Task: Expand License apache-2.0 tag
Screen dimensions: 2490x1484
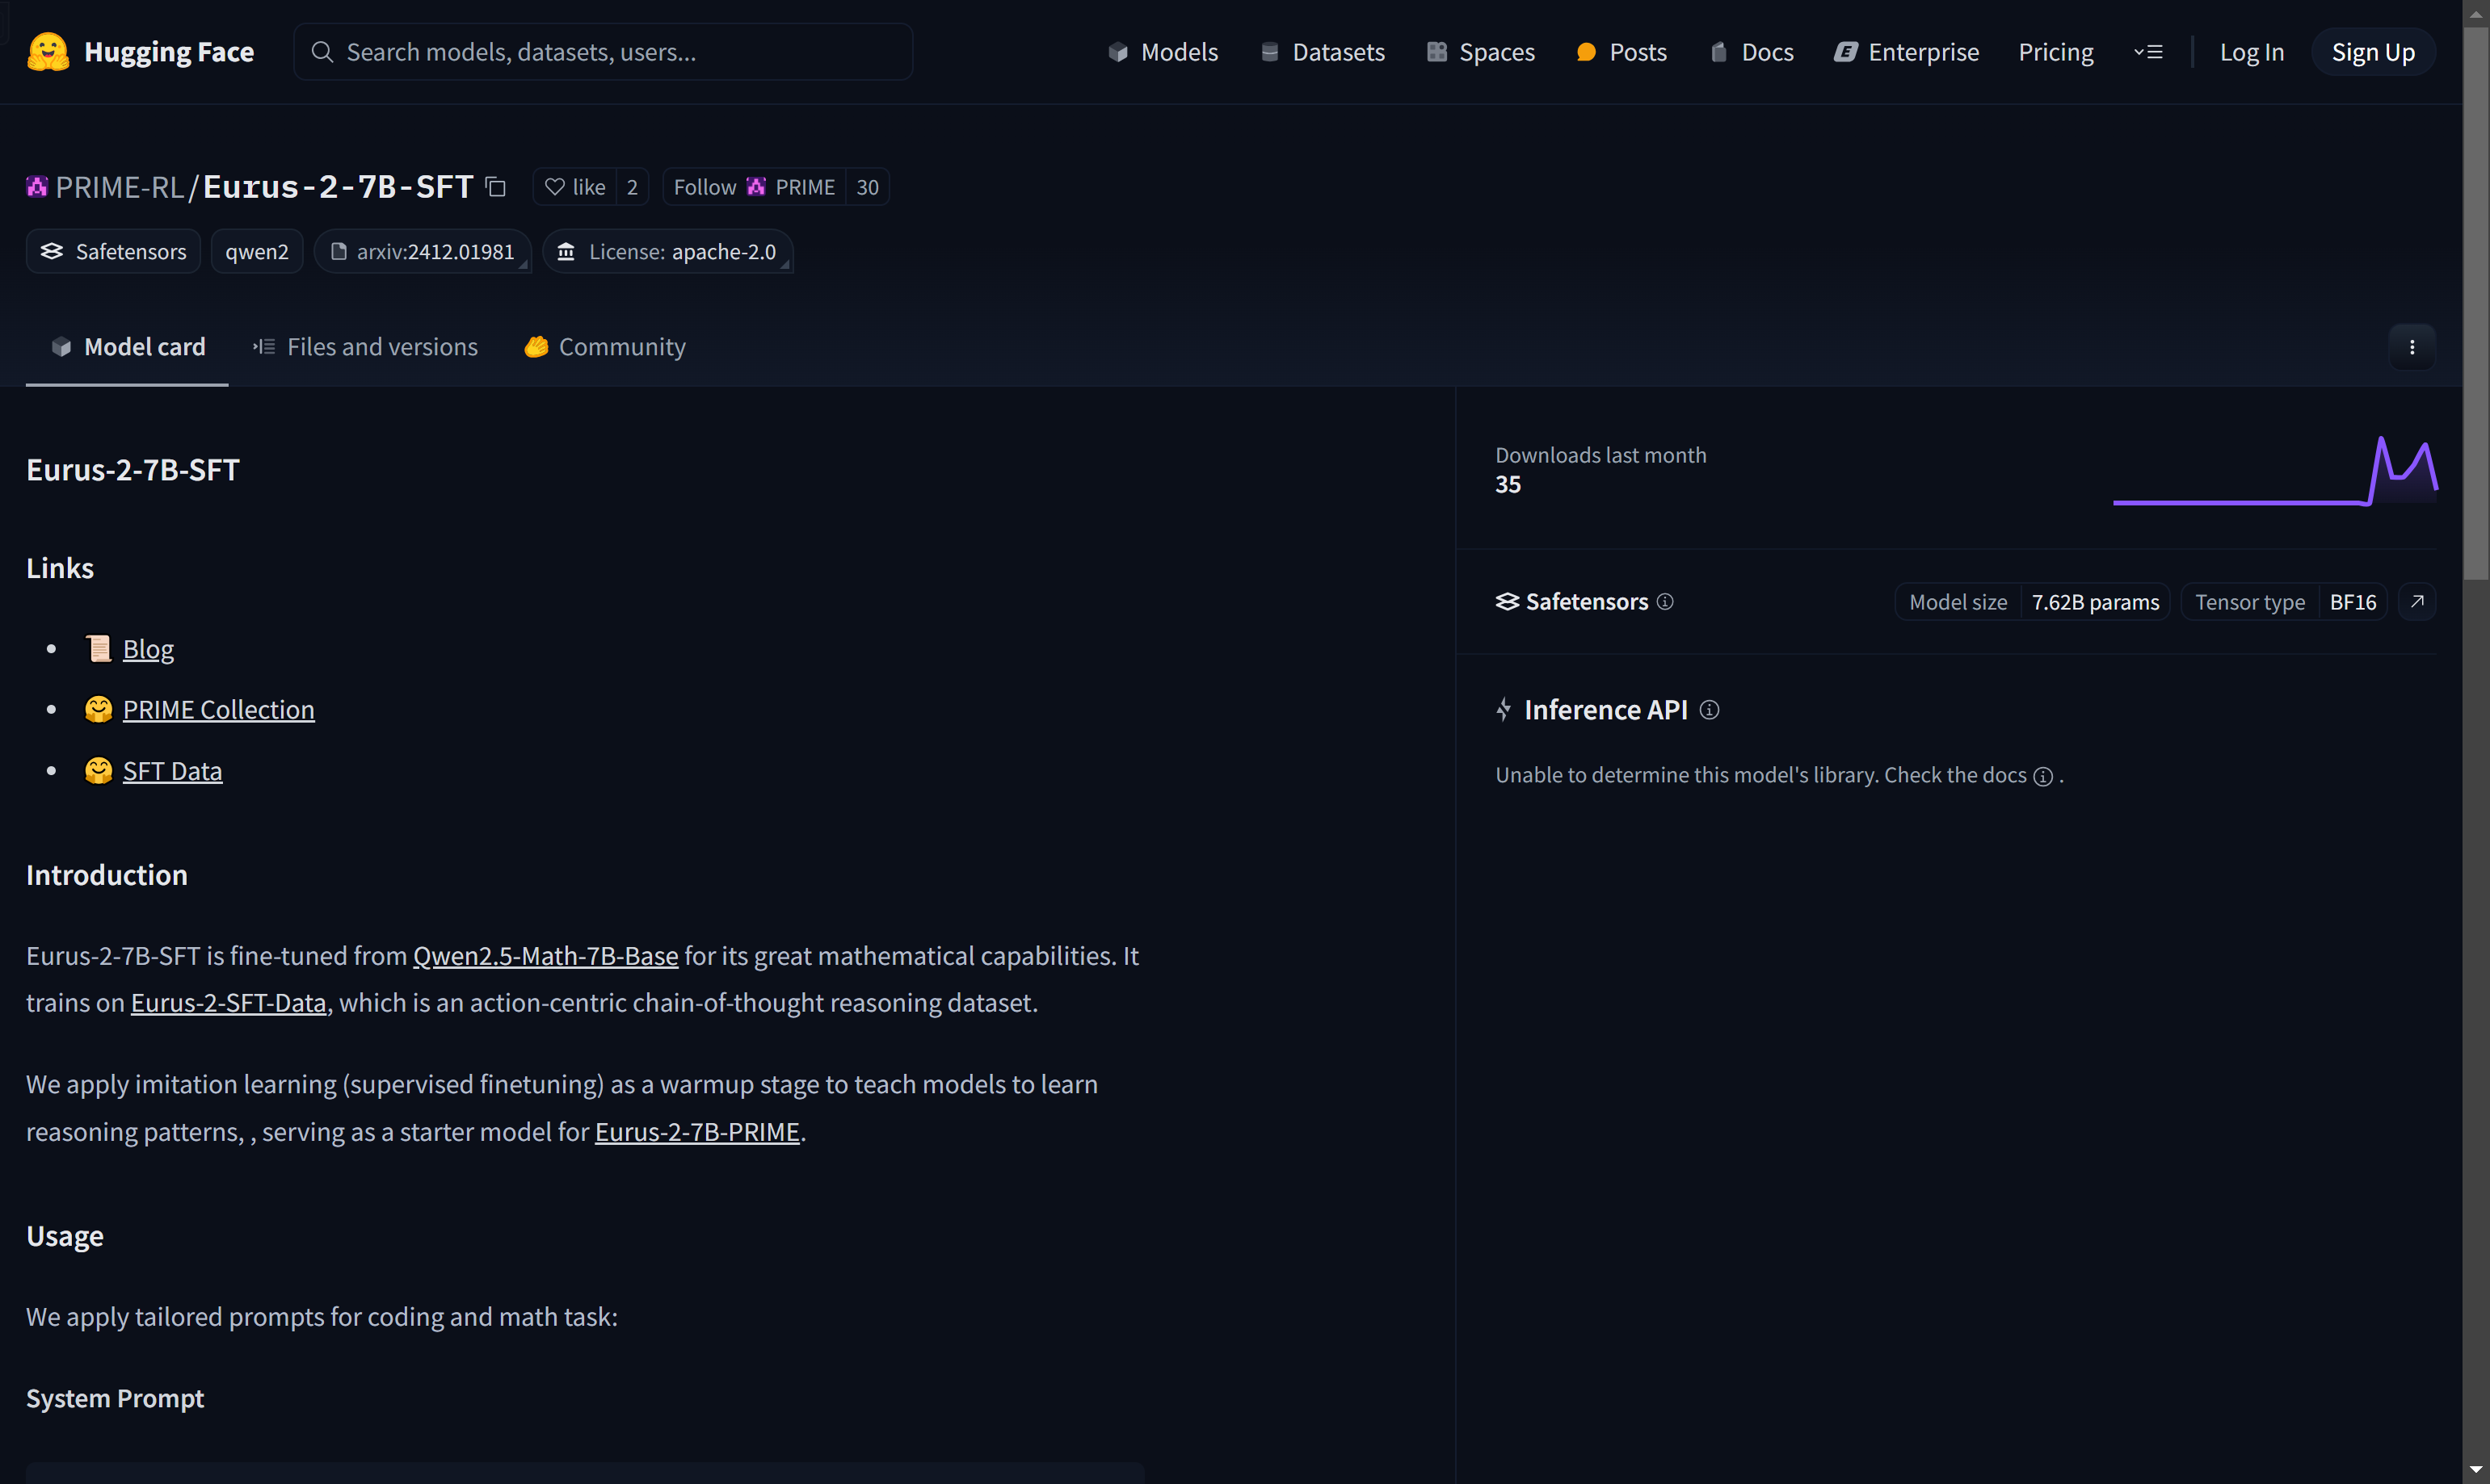Action: pyautogui.click(x=667, y=252)
